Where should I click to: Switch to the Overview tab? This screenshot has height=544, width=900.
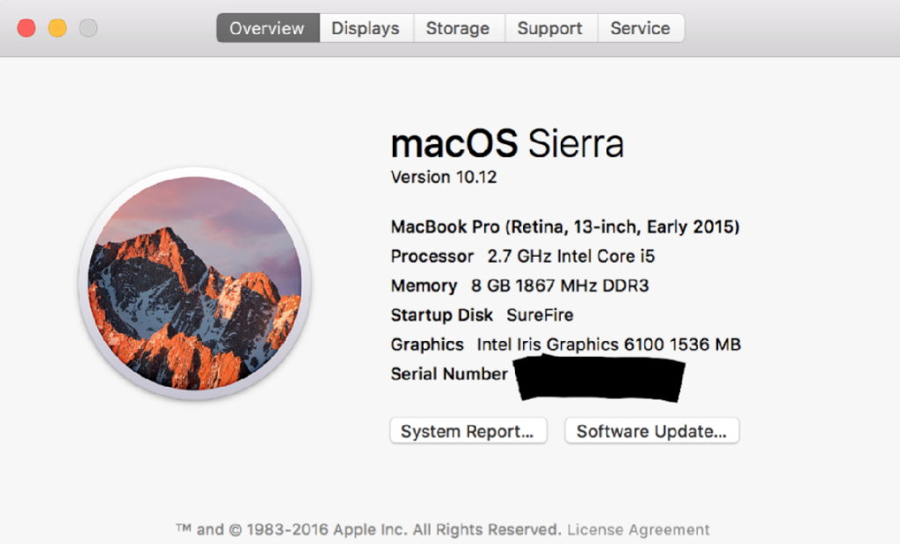point(267,28)
